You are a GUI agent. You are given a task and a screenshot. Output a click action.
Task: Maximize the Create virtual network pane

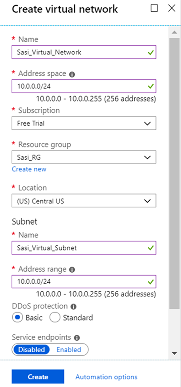[154, 8]
